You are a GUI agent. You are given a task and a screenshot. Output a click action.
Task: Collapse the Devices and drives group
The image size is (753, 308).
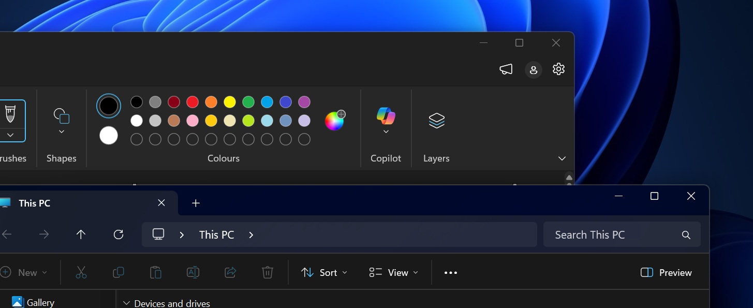coord(126,303)
